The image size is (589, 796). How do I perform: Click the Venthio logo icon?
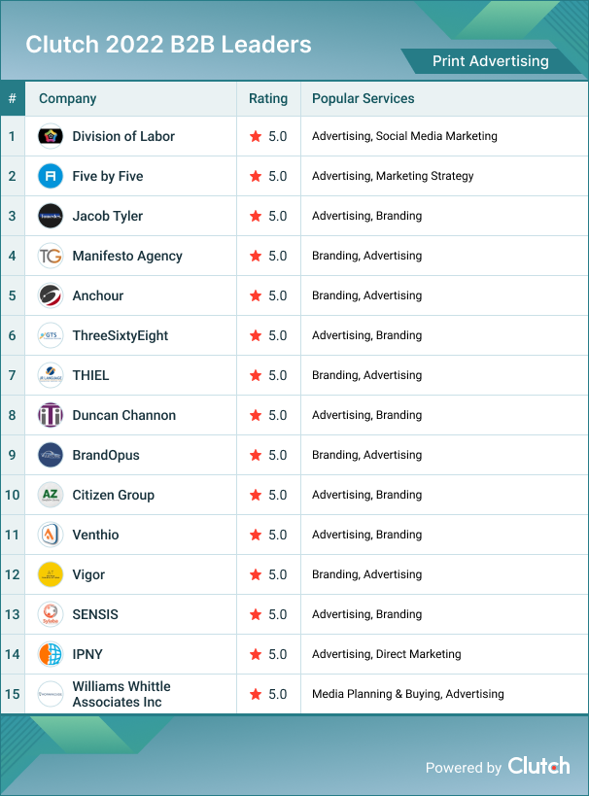click(51, 535)
